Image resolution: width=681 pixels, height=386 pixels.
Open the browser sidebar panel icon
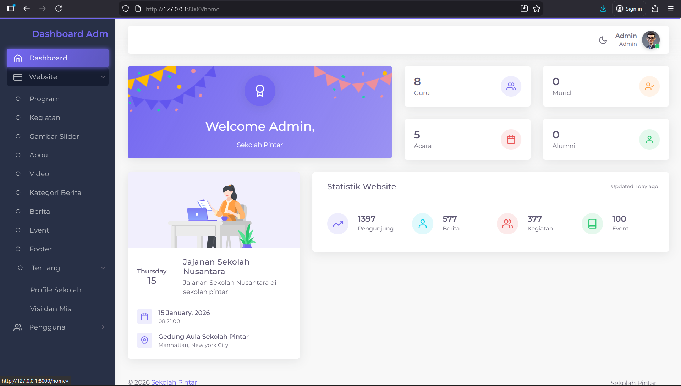tap(11, 9)
